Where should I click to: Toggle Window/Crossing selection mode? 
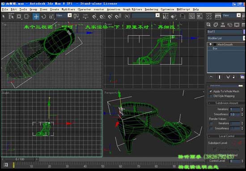coord(27,16)
